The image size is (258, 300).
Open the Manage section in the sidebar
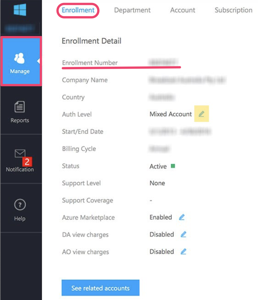20,61
